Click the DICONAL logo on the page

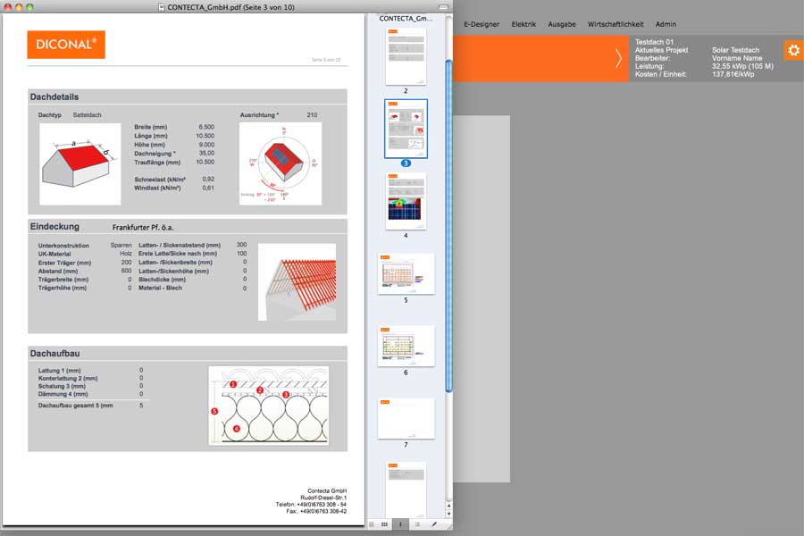click(66, 45)
